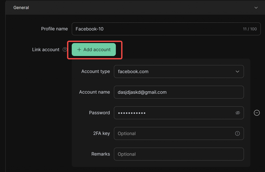Viewport: 265px width, 172px height.
Task: Click the 2FA key label
Action: click(x=101, y=133)
